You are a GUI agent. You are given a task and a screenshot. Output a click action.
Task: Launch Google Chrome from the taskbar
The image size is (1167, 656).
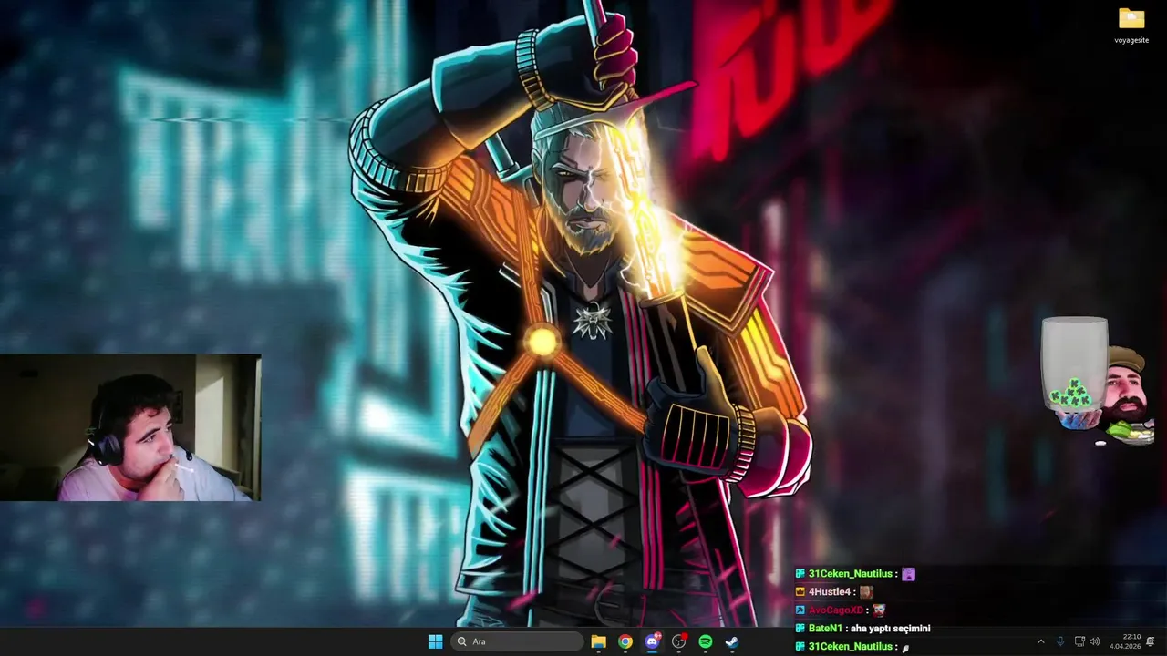tap(625, 641)
